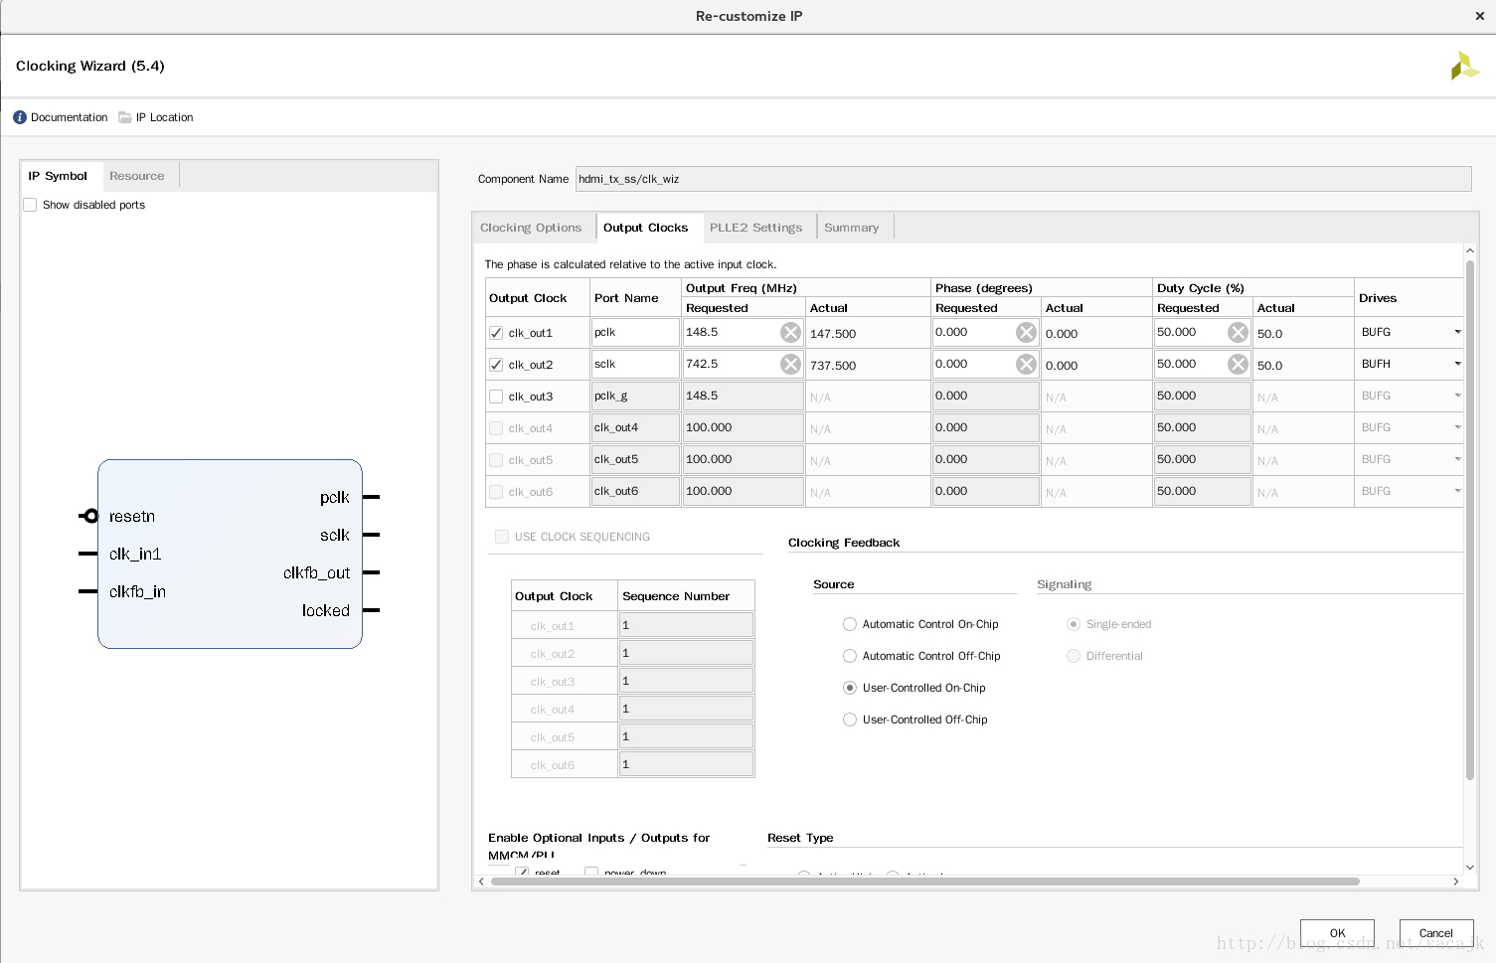Click the scroll left arrow
This screenshot has width=1496, height=963.
coord(482,882)
